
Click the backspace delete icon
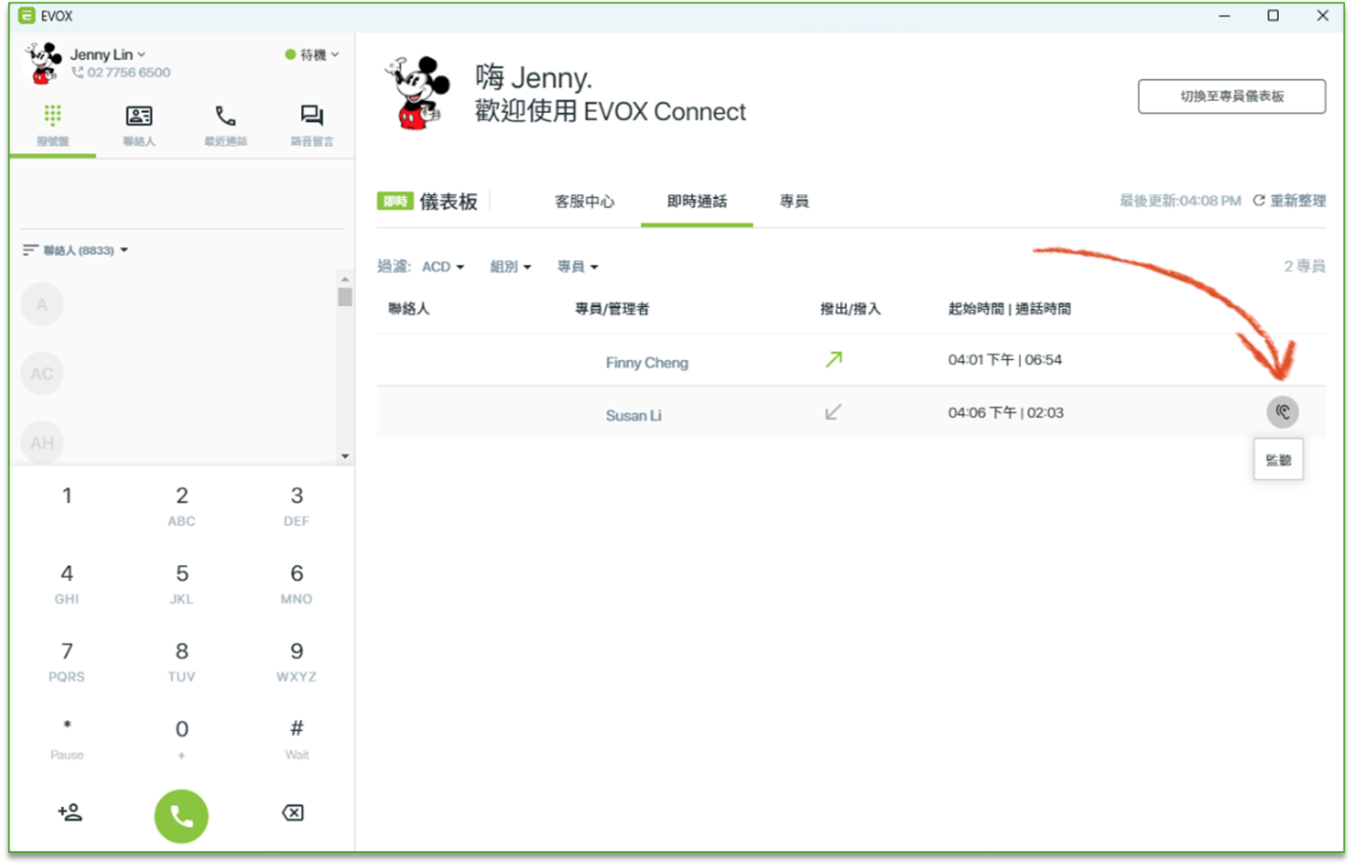293,812
